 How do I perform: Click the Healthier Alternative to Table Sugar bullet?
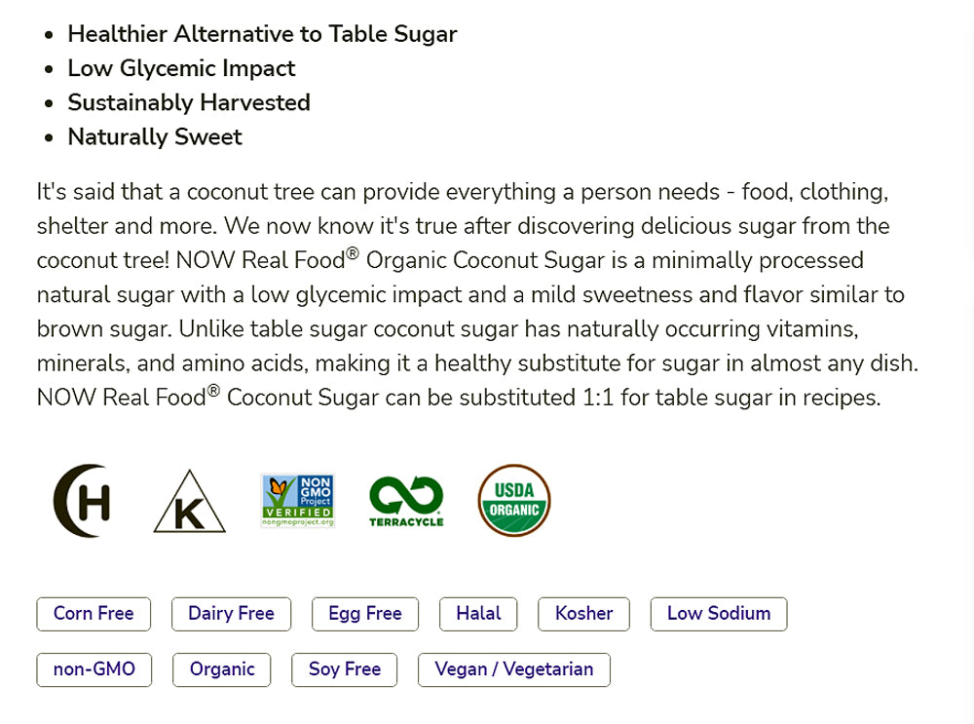[262, 34]
